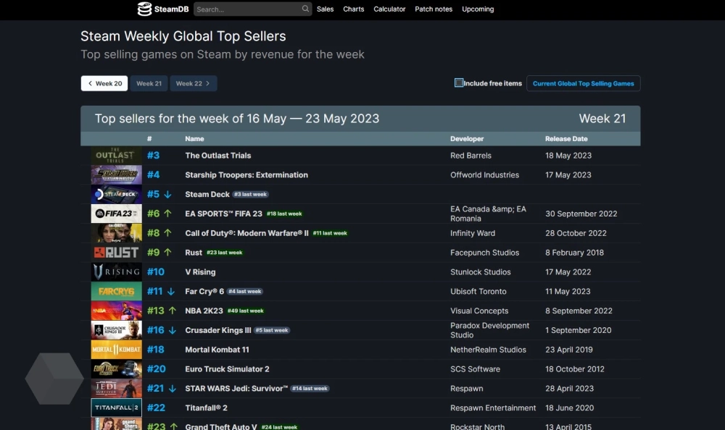
Task: Open the Sales menu item
Action: click(326, 9)
